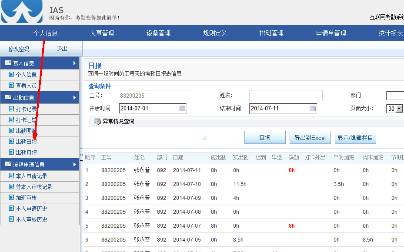Open 个人信息 top navigation menu
404x252 pixels.
point(45,33)
